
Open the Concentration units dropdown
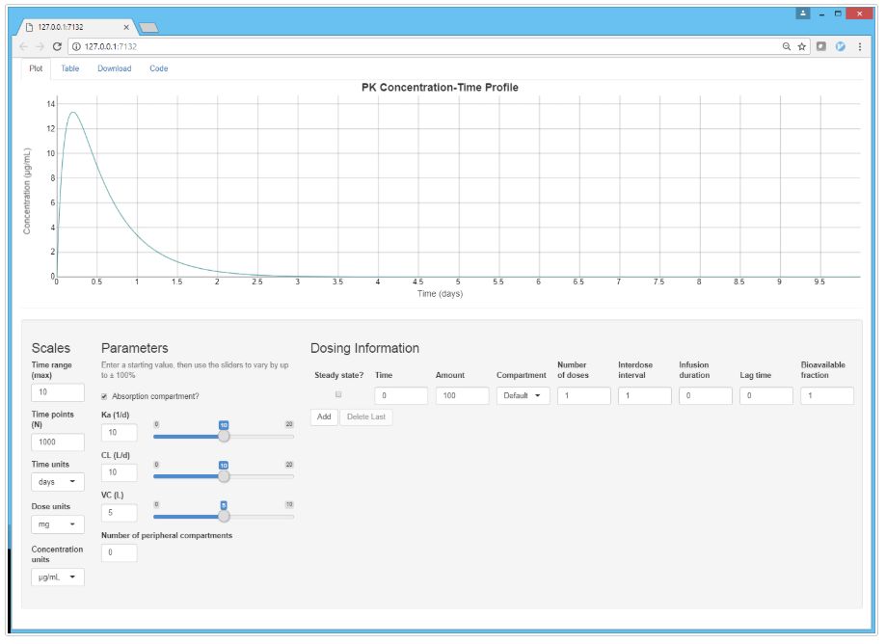tap(58, 577)
